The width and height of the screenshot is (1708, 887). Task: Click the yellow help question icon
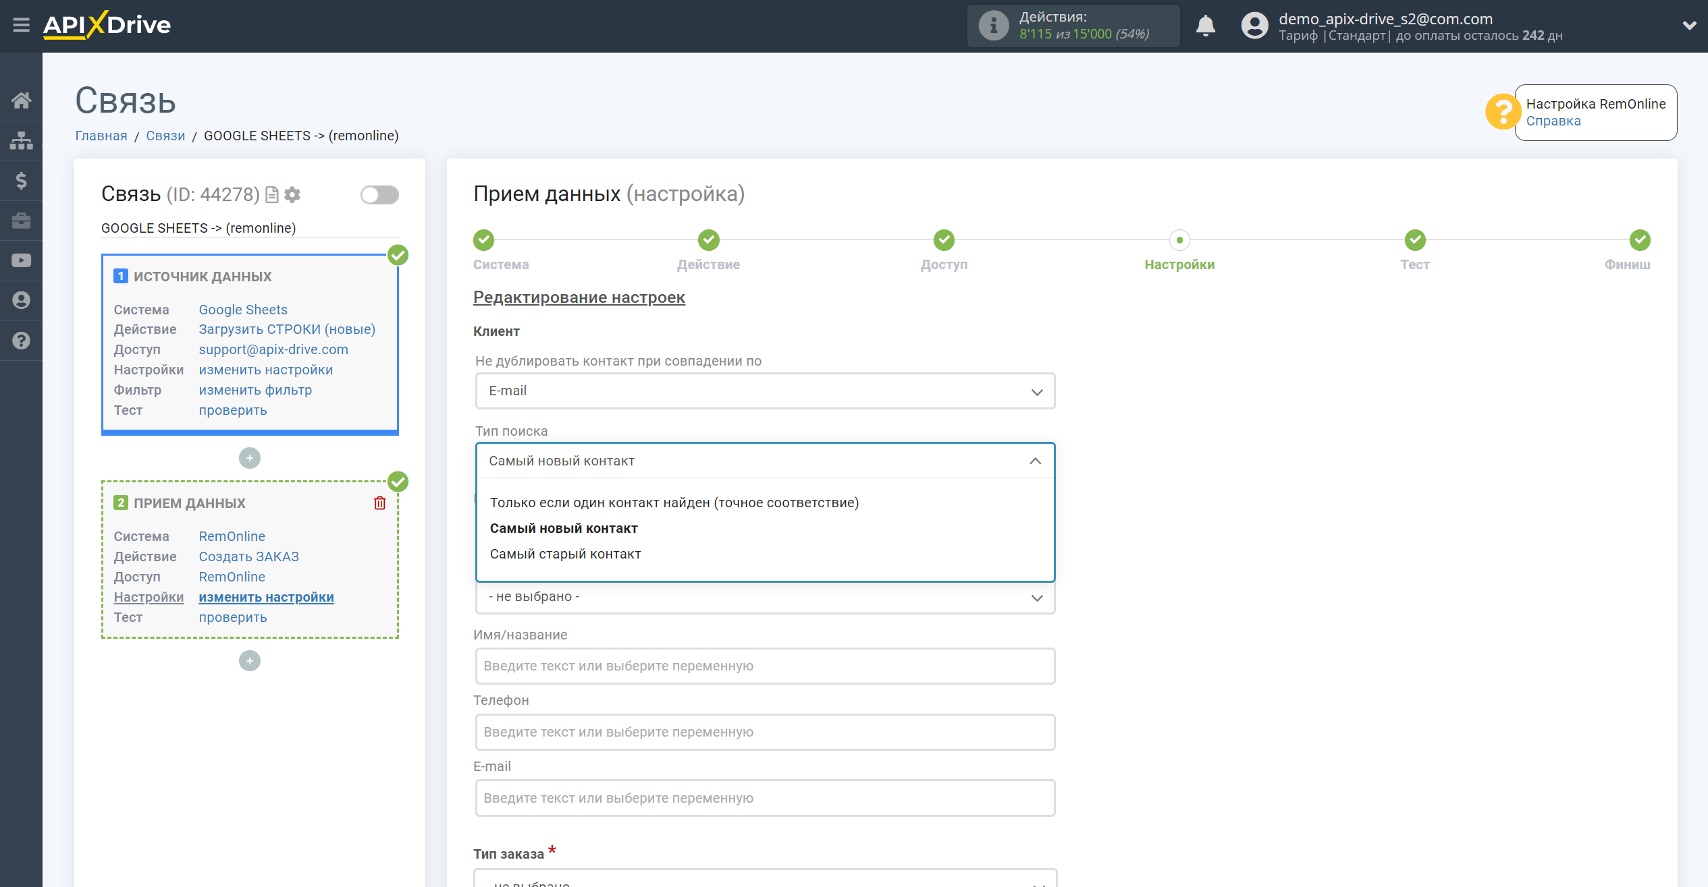(1502, 111)
